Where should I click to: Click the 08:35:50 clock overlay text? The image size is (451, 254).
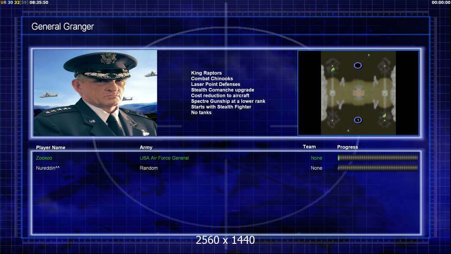(39, 2)
